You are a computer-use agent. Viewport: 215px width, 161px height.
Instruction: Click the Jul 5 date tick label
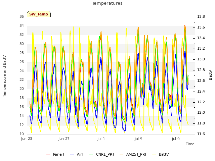pyautogui.click(x=138, y=139)
